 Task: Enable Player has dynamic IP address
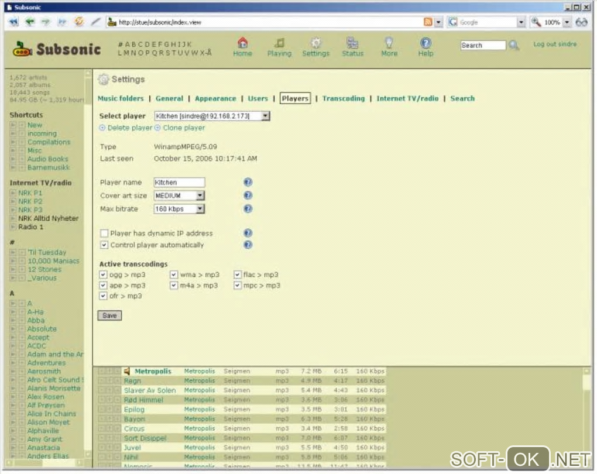pyautogui.click(x=104, y=233)
